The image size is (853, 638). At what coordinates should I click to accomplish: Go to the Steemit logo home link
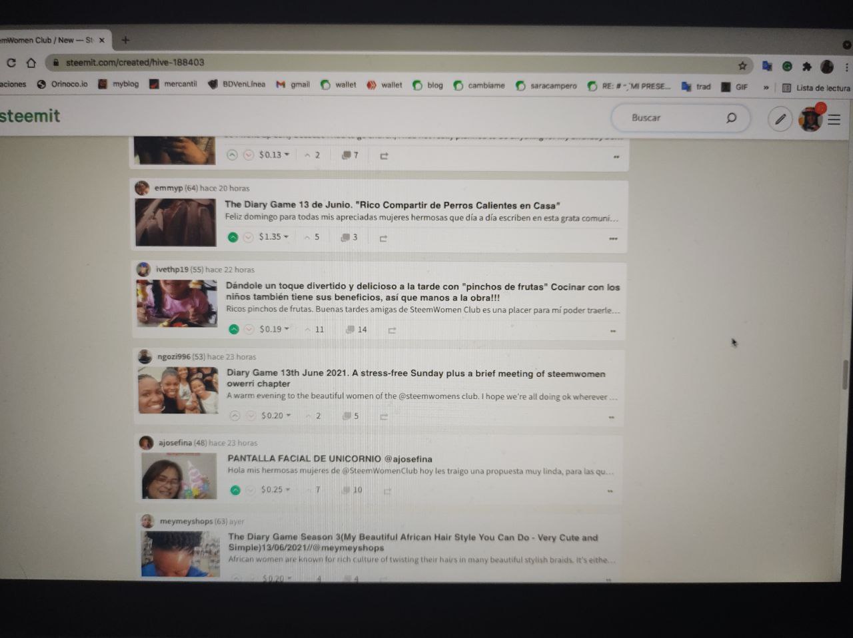pyautogui.click(x=30, y=116)
